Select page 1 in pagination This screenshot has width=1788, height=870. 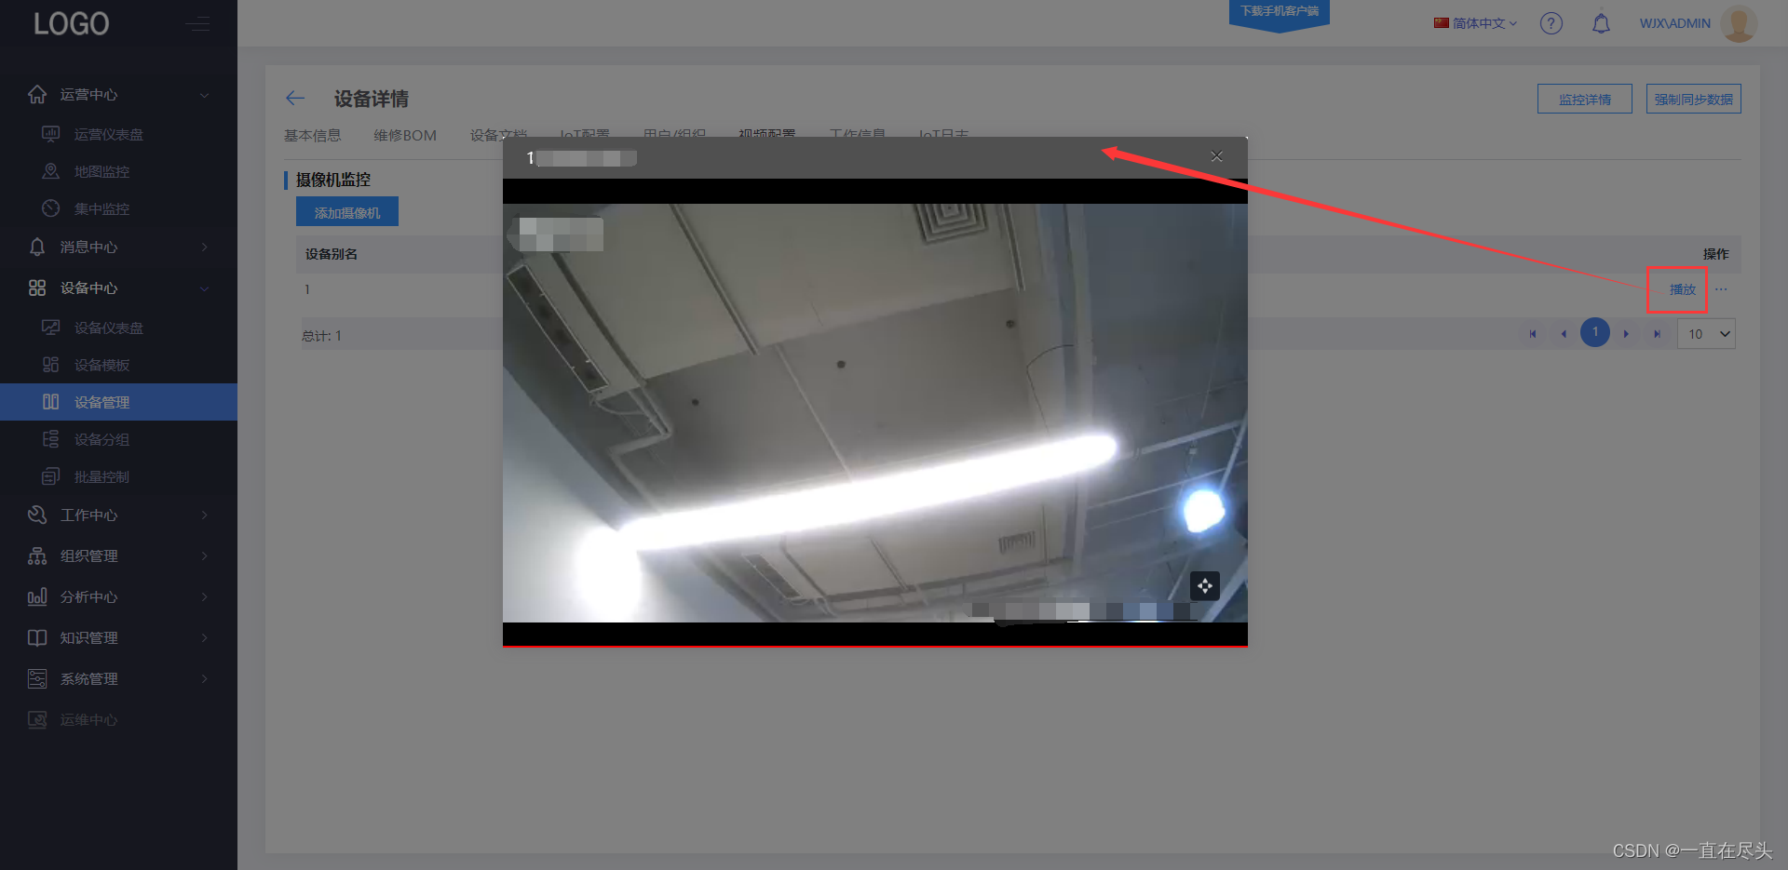click(1595, 332)
